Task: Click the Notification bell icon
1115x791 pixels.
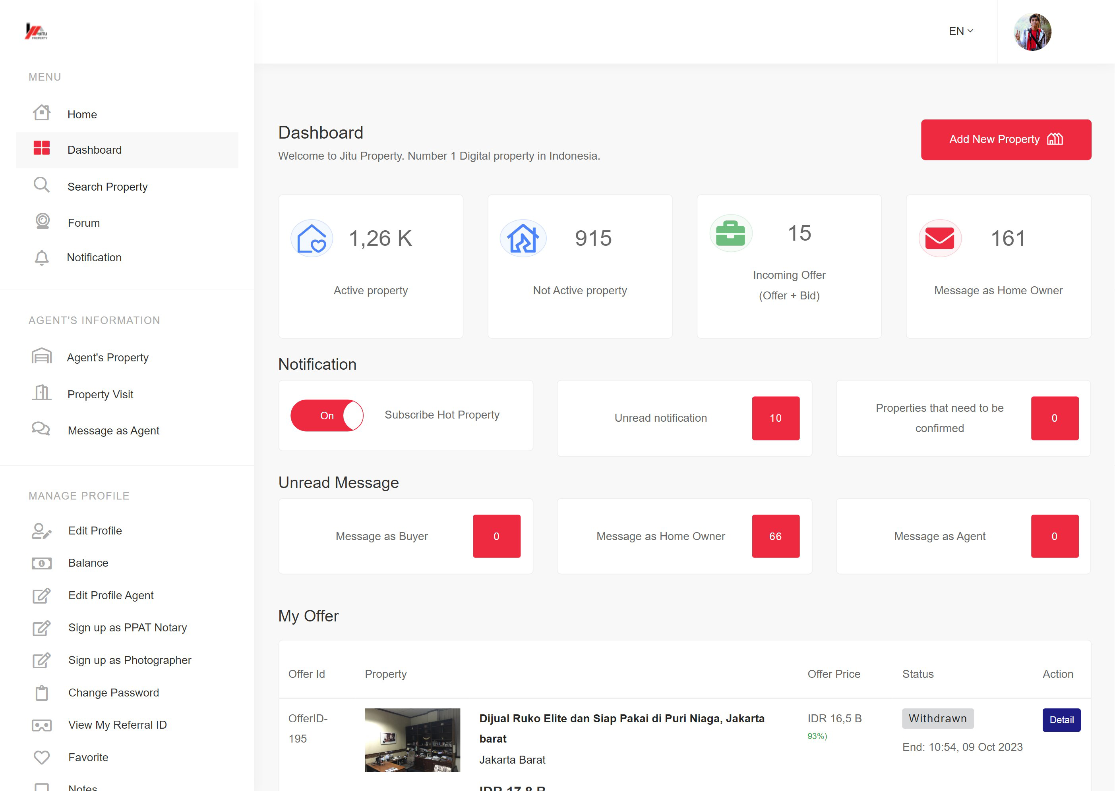Action: [x=41, y=257]
